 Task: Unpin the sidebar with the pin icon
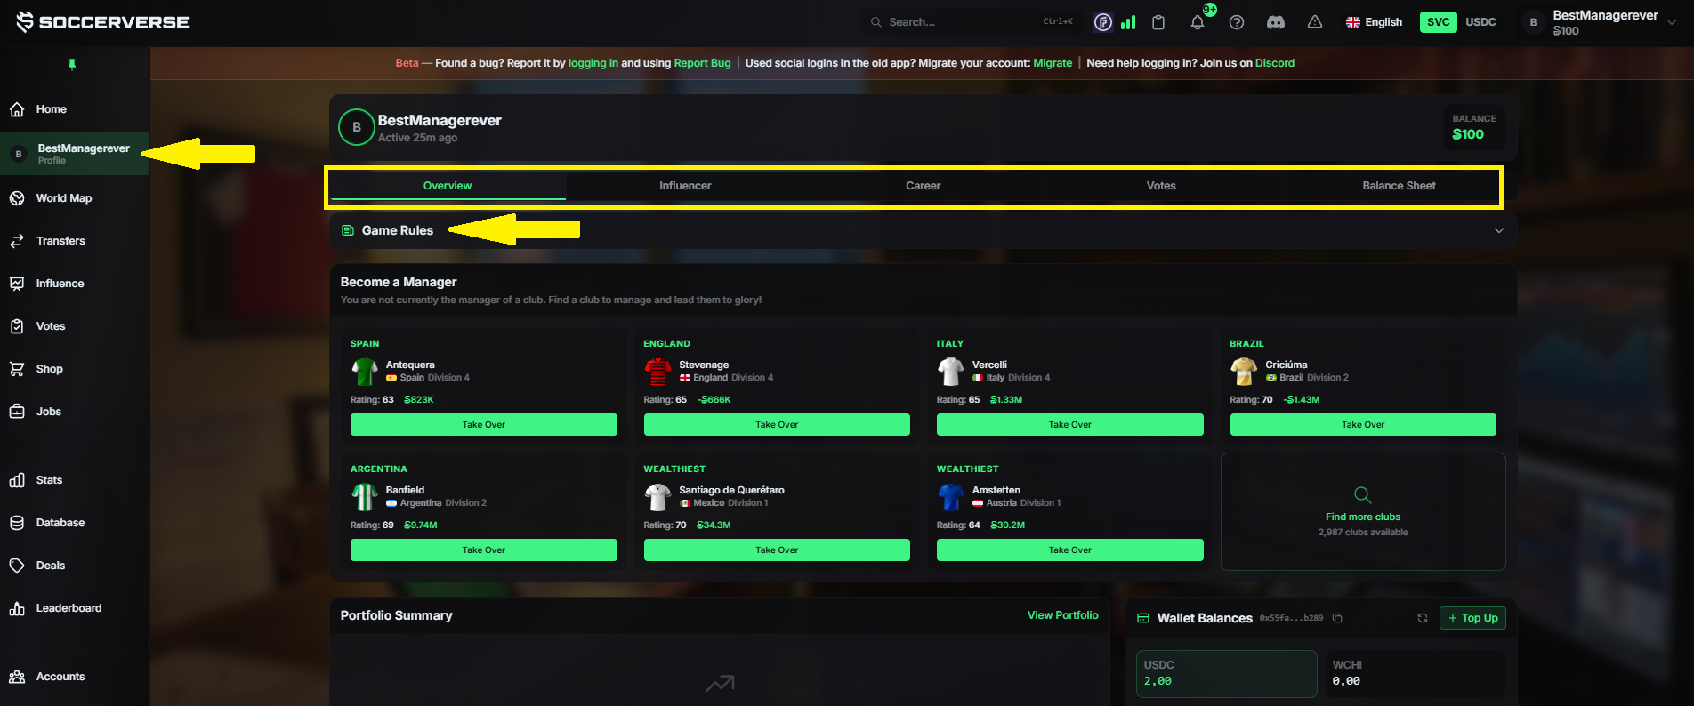coord(72,64)
